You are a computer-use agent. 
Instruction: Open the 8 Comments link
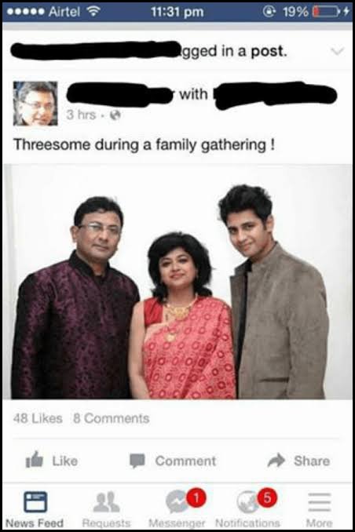point(112,418)
